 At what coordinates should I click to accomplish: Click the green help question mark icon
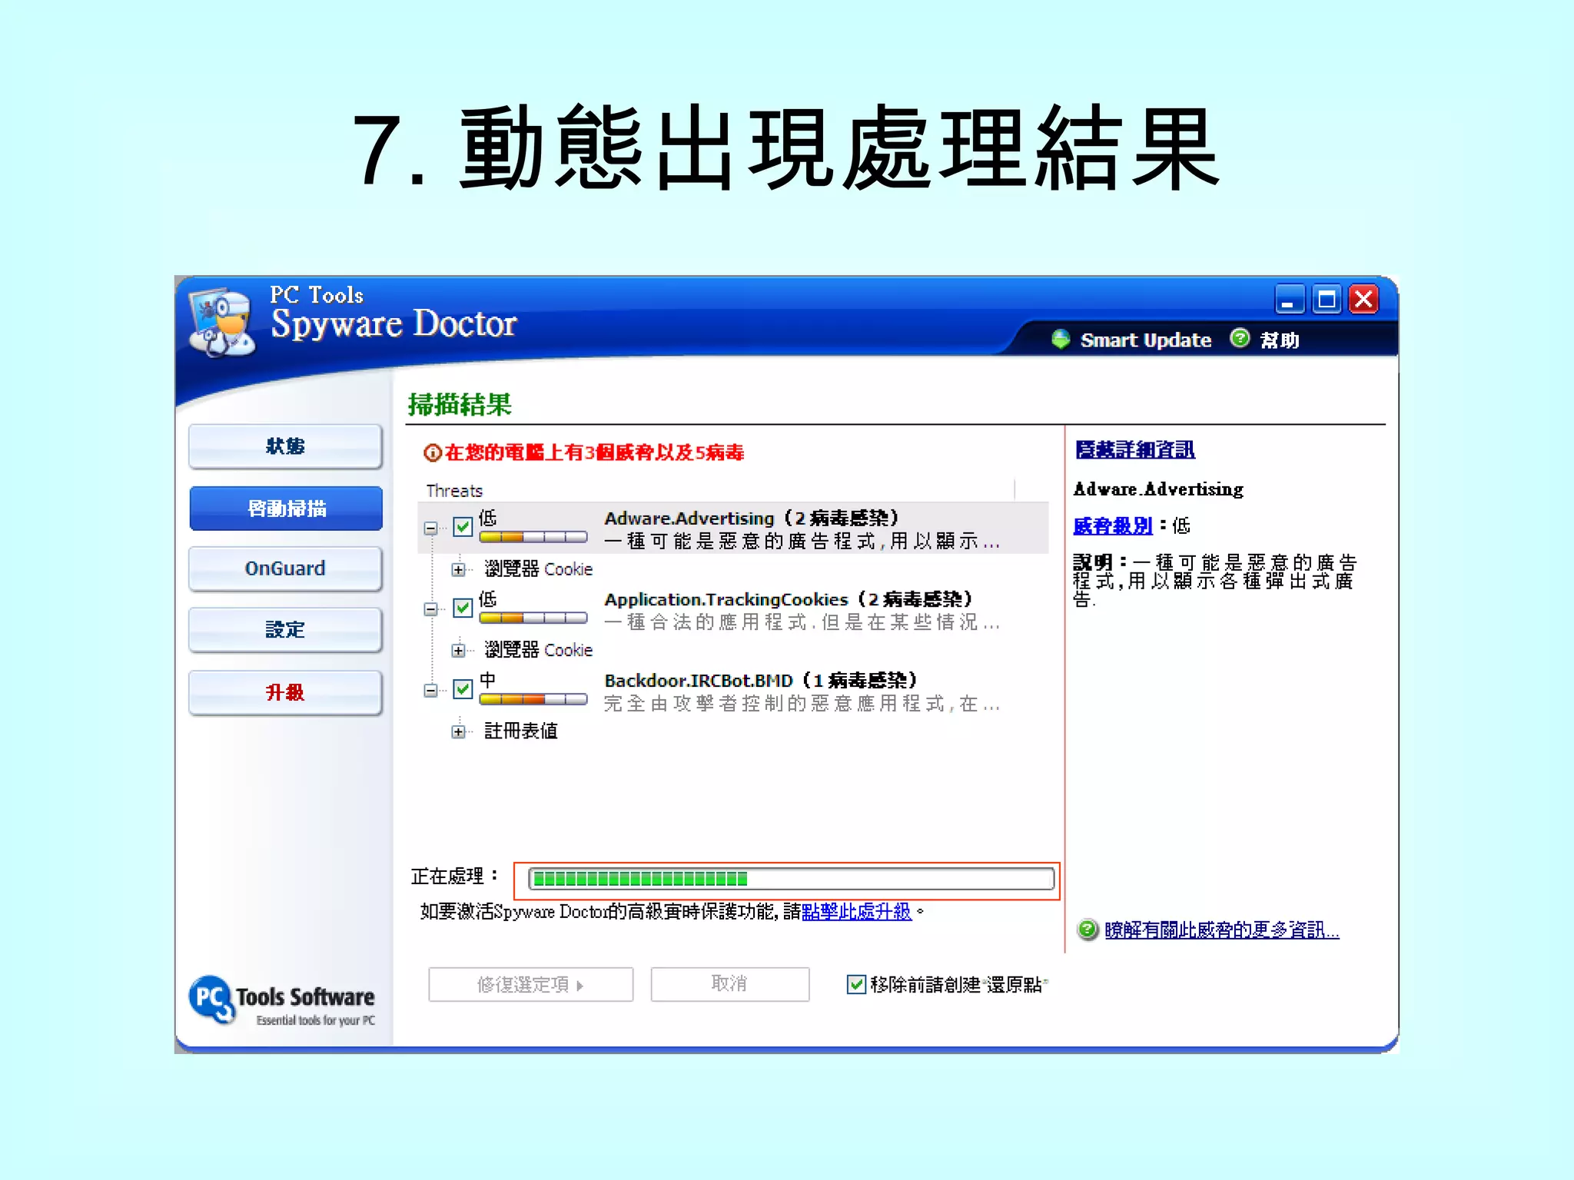[1239, 339]
